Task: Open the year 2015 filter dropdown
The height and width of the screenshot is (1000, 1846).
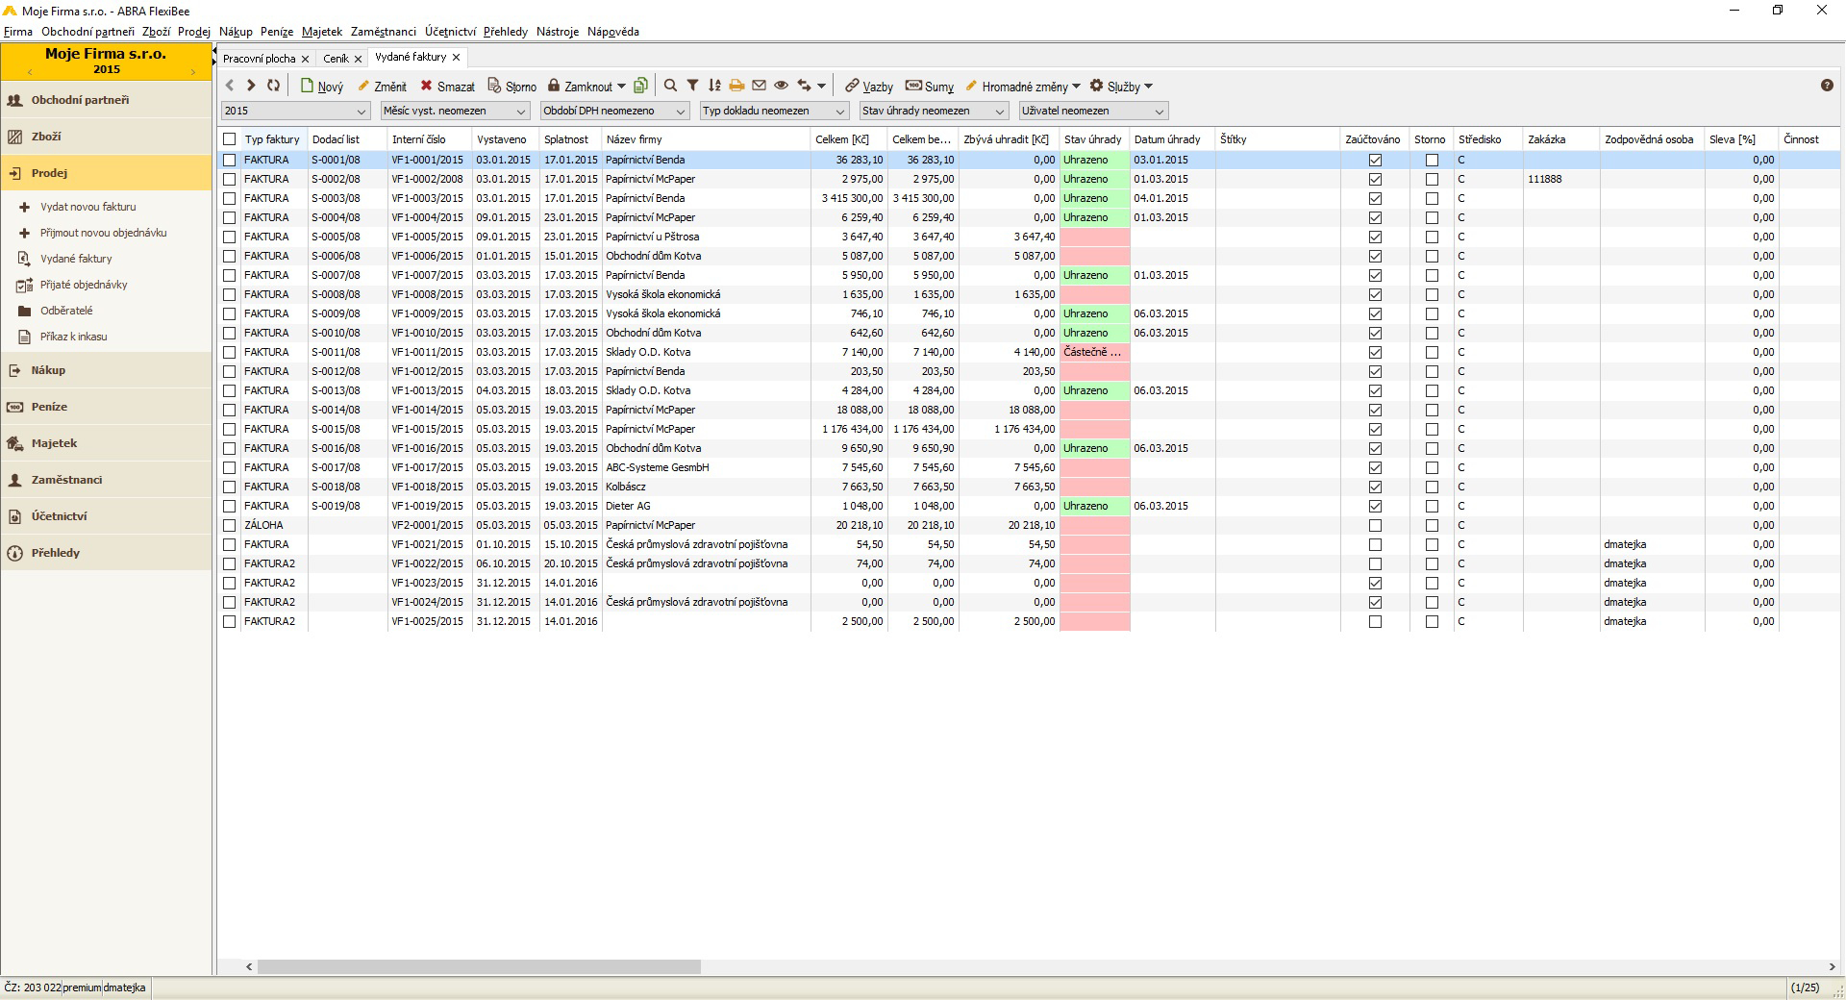Action: coord(295,112)
